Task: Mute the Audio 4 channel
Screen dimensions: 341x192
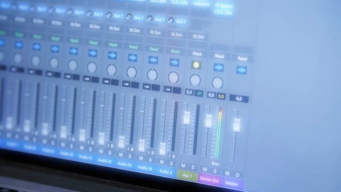Action: pos(162,162)
